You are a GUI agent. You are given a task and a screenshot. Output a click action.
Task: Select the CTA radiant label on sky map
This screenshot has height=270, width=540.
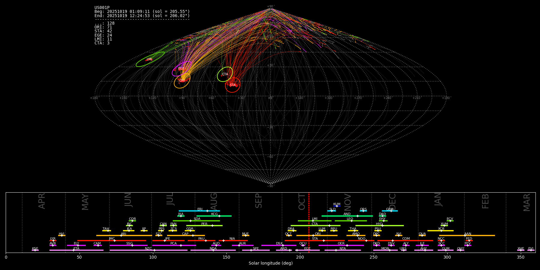pos(225,74)
